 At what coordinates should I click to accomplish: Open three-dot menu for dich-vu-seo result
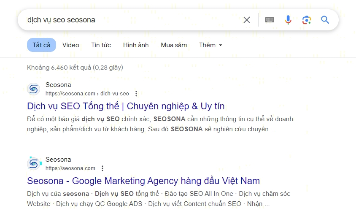(136, 94)
